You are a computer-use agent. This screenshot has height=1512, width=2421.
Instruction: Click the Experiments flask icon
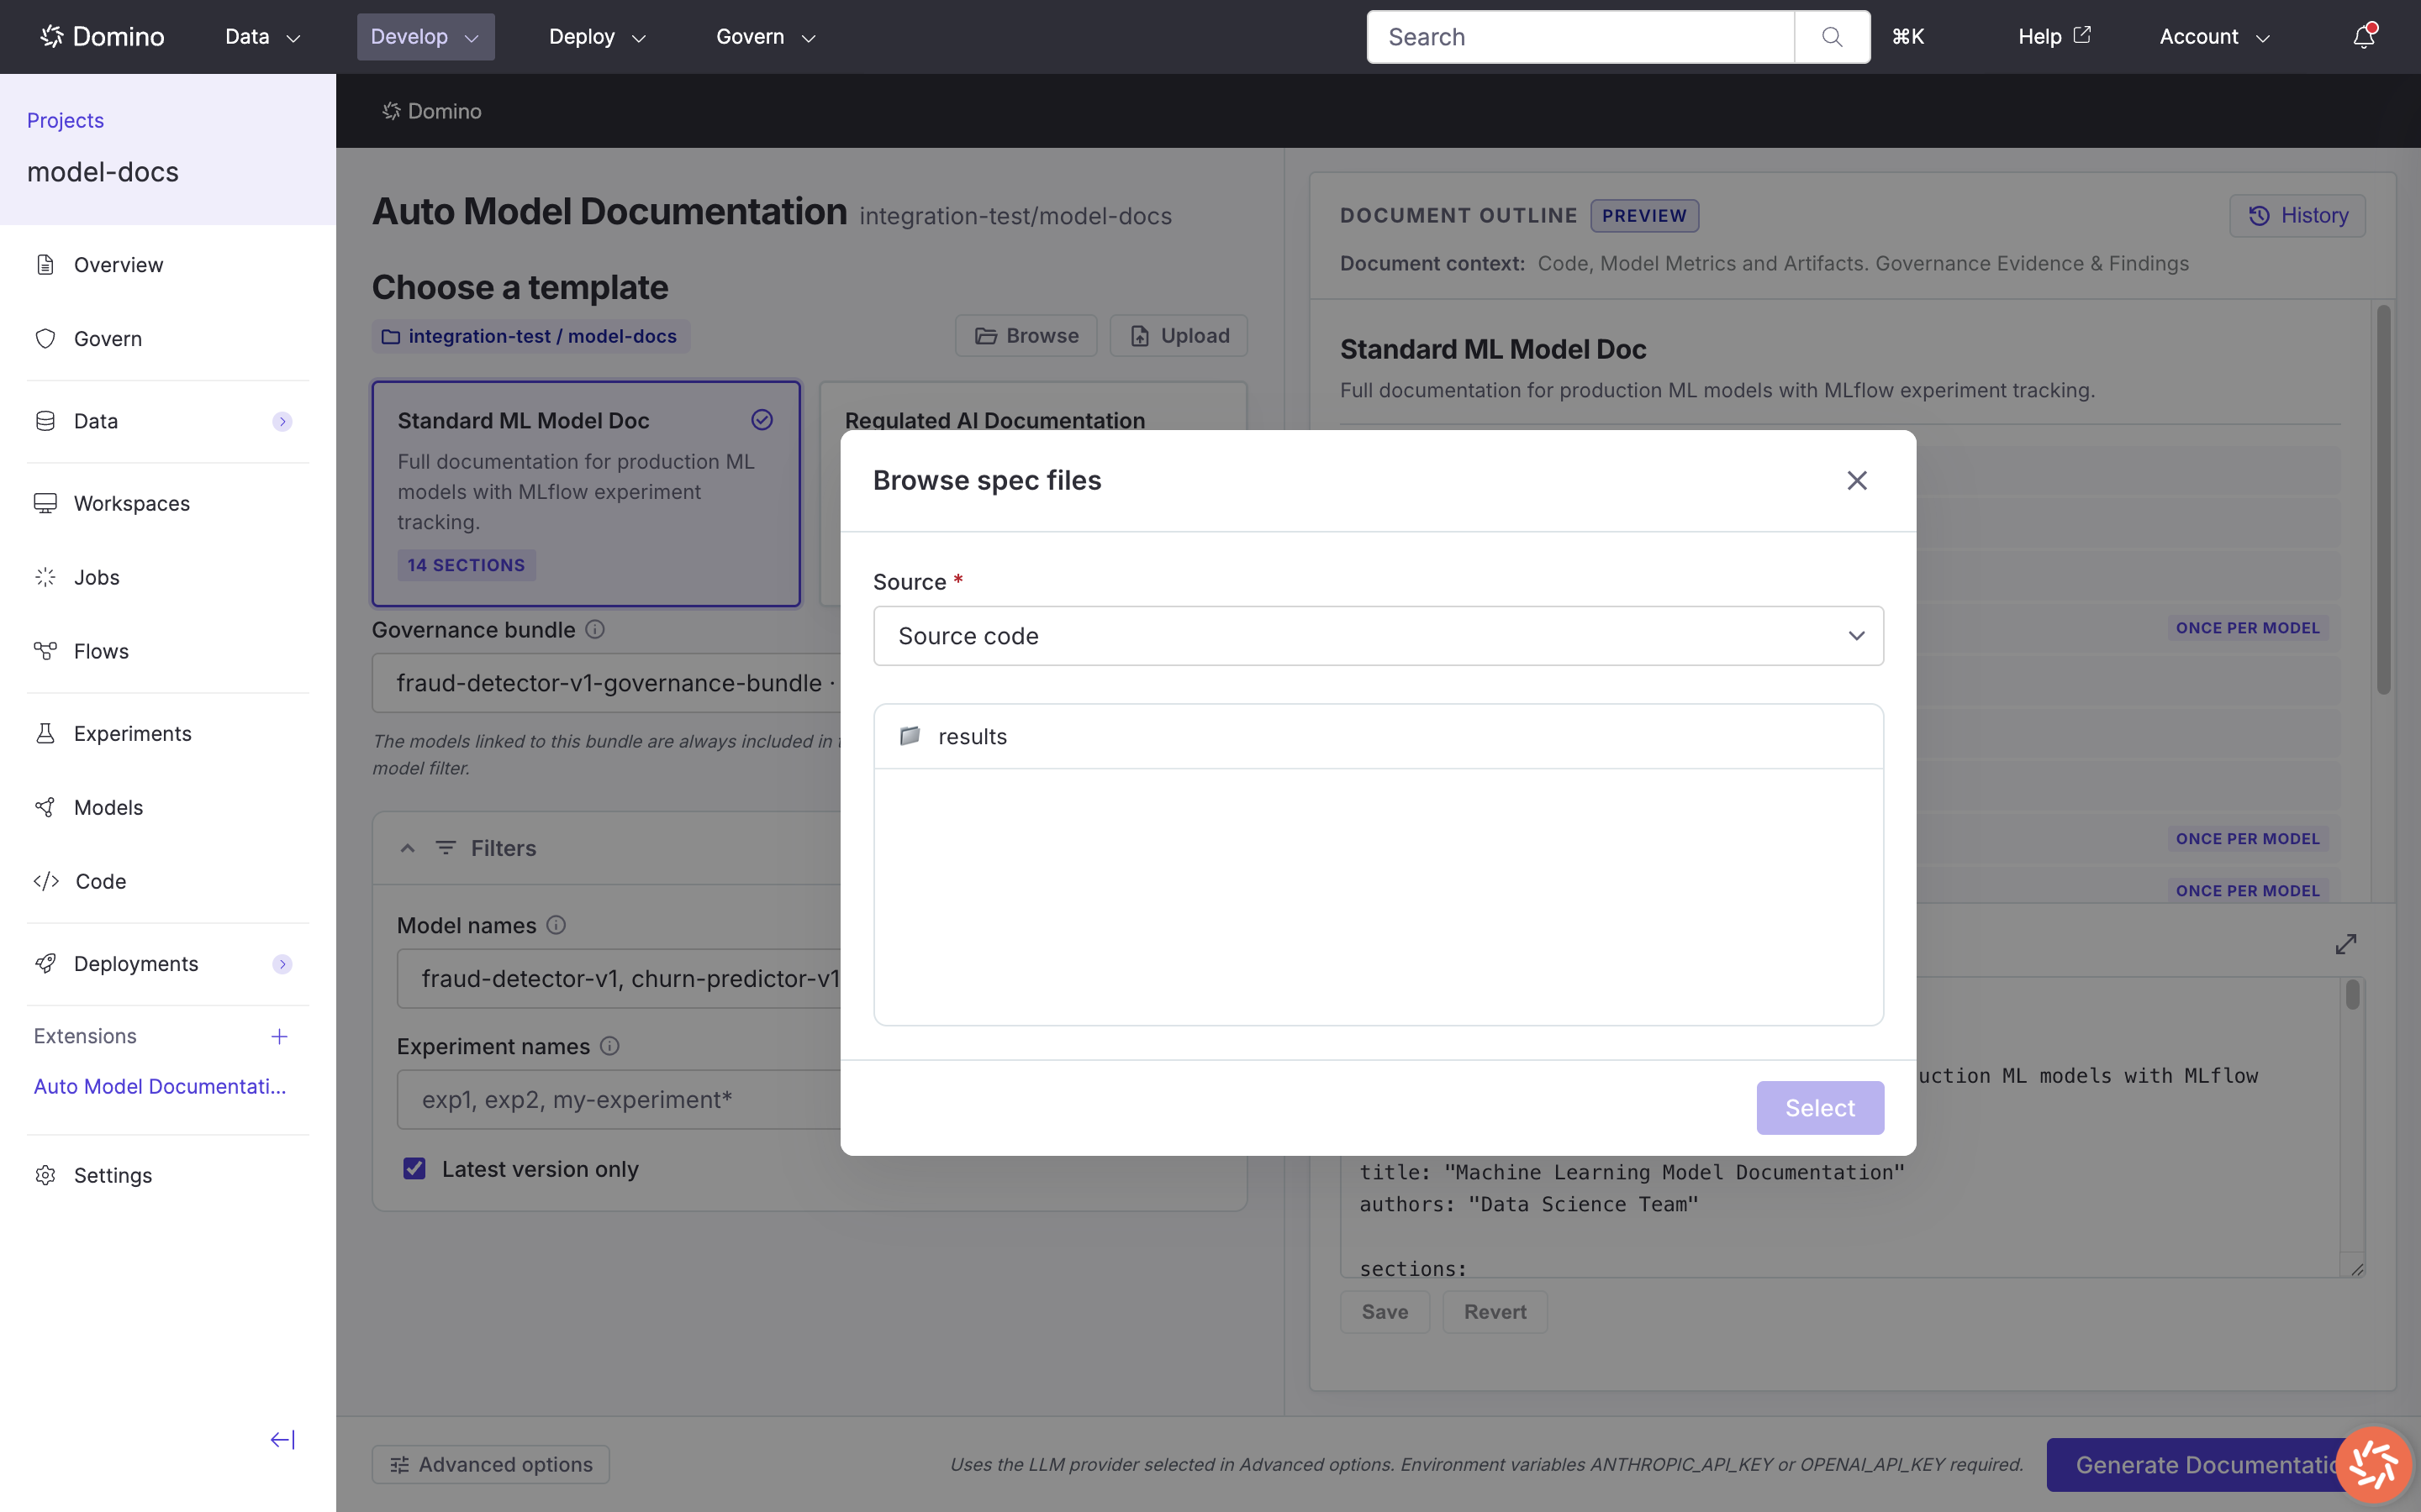[x=45, y=733]
